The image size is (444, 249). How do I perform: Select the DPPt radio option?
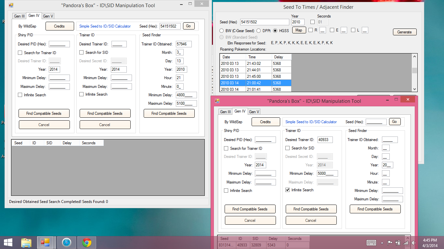(x=259, y=31)
